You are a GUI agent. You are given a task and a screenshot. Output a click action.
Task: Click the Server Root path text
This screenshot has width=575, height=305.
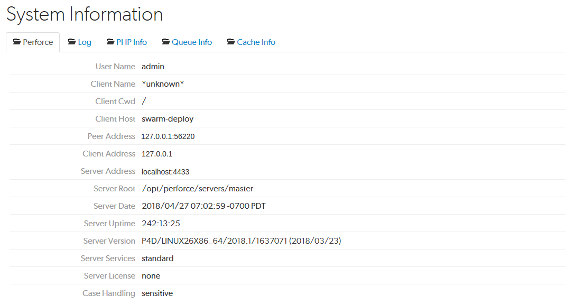pos(197,188)
